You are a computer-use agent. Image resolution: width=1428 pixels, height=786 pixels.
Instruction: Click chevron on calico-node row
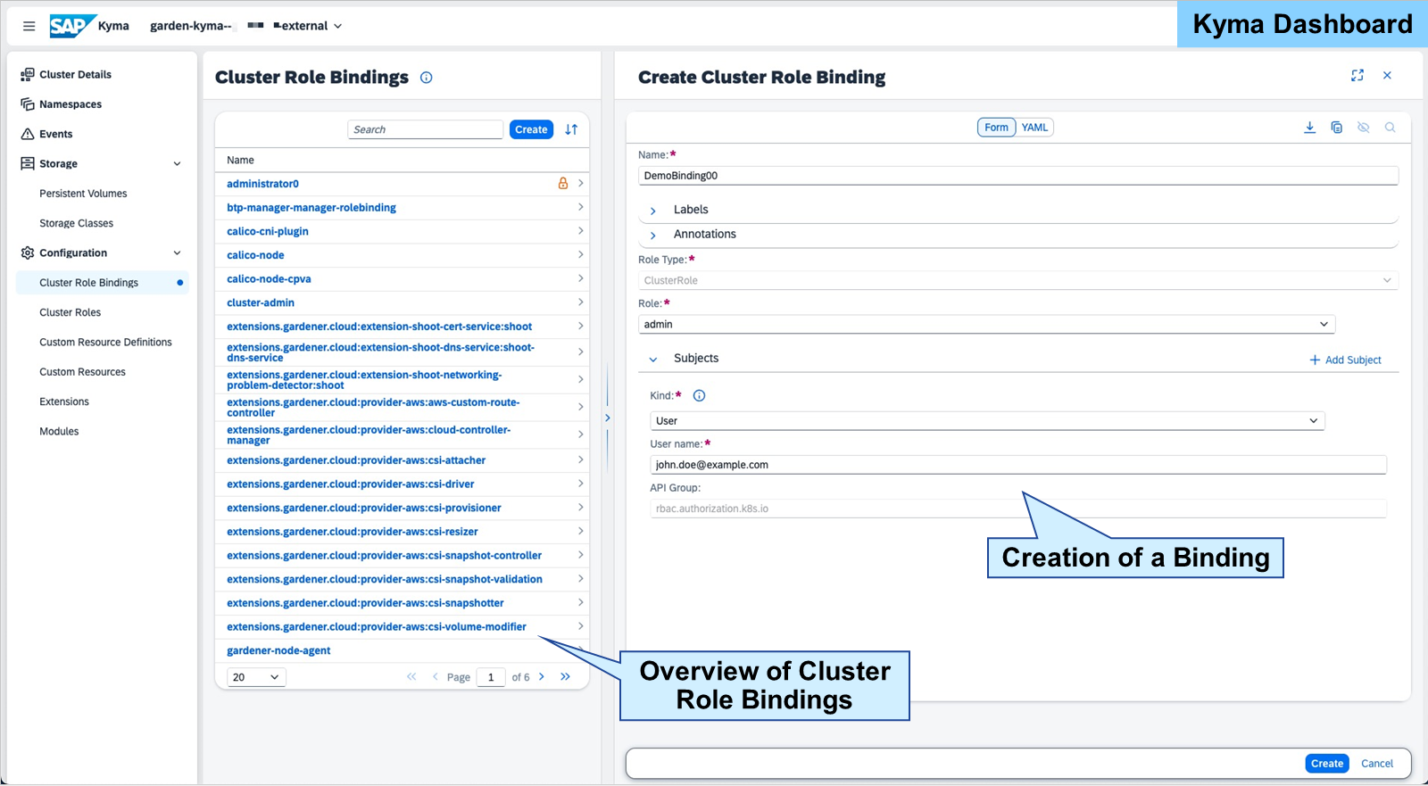click(x=581, y=254)
